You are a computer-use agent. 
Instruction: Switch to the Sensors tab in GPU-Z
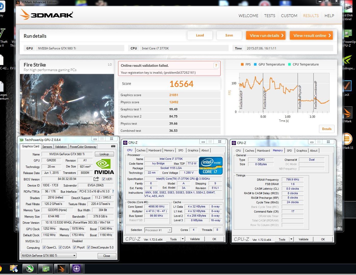47,147
